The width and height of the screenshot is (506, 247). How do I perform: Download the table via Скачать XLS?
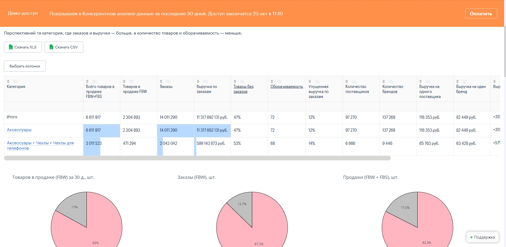tap(23, 47)
